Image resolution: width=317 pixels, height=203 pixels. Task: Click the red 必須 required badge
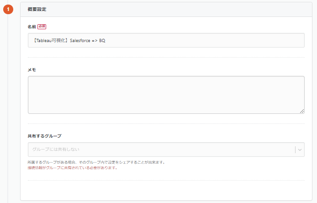click(42, 27)
